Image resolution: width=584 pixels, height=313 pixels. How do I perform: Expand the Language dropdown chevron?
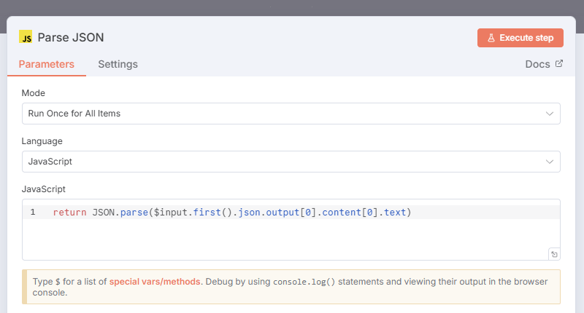coord(550,162)
